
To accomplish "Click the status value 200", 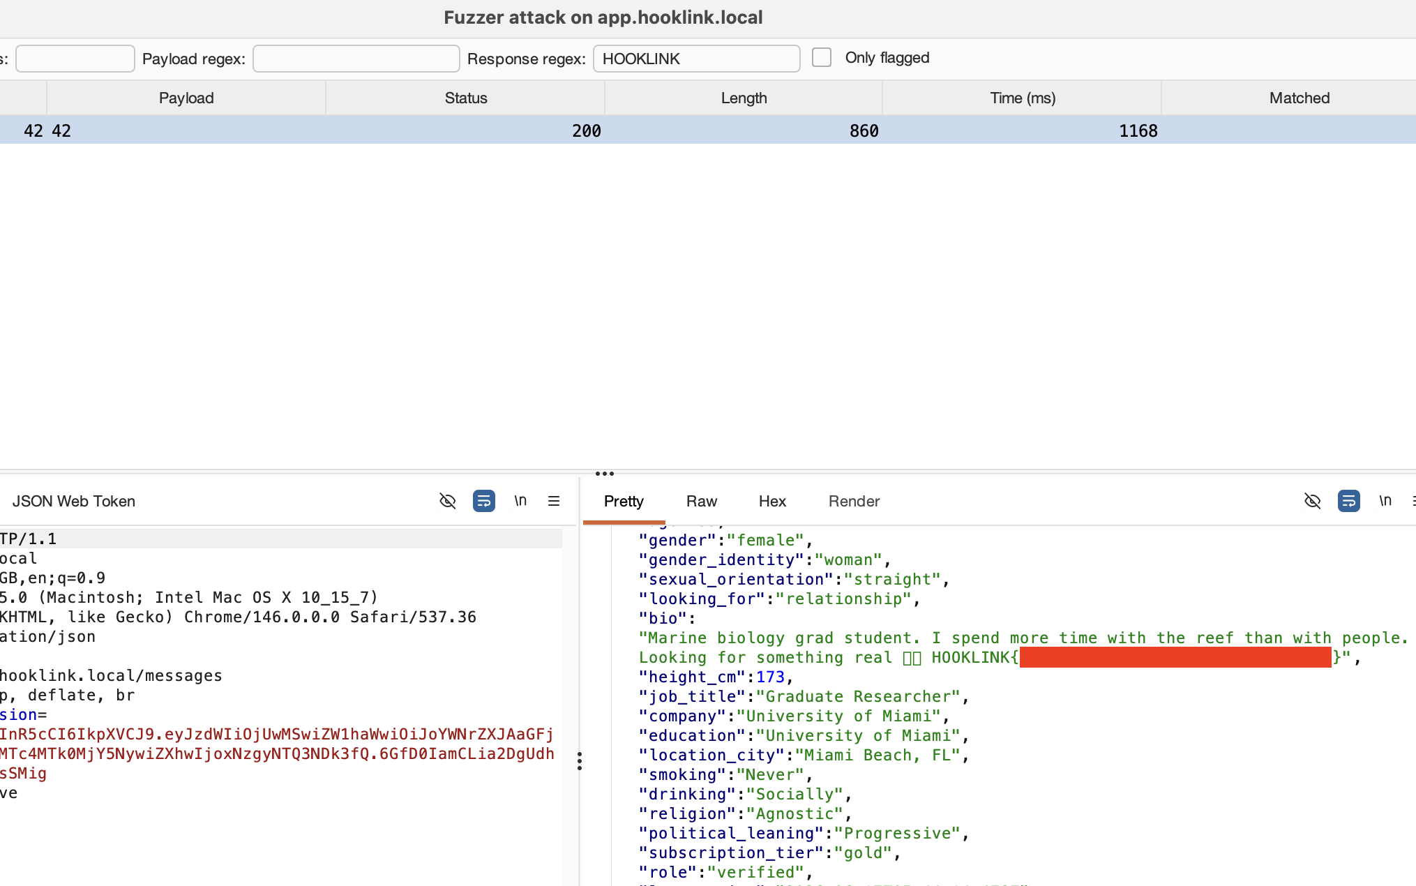I will 587,130.
